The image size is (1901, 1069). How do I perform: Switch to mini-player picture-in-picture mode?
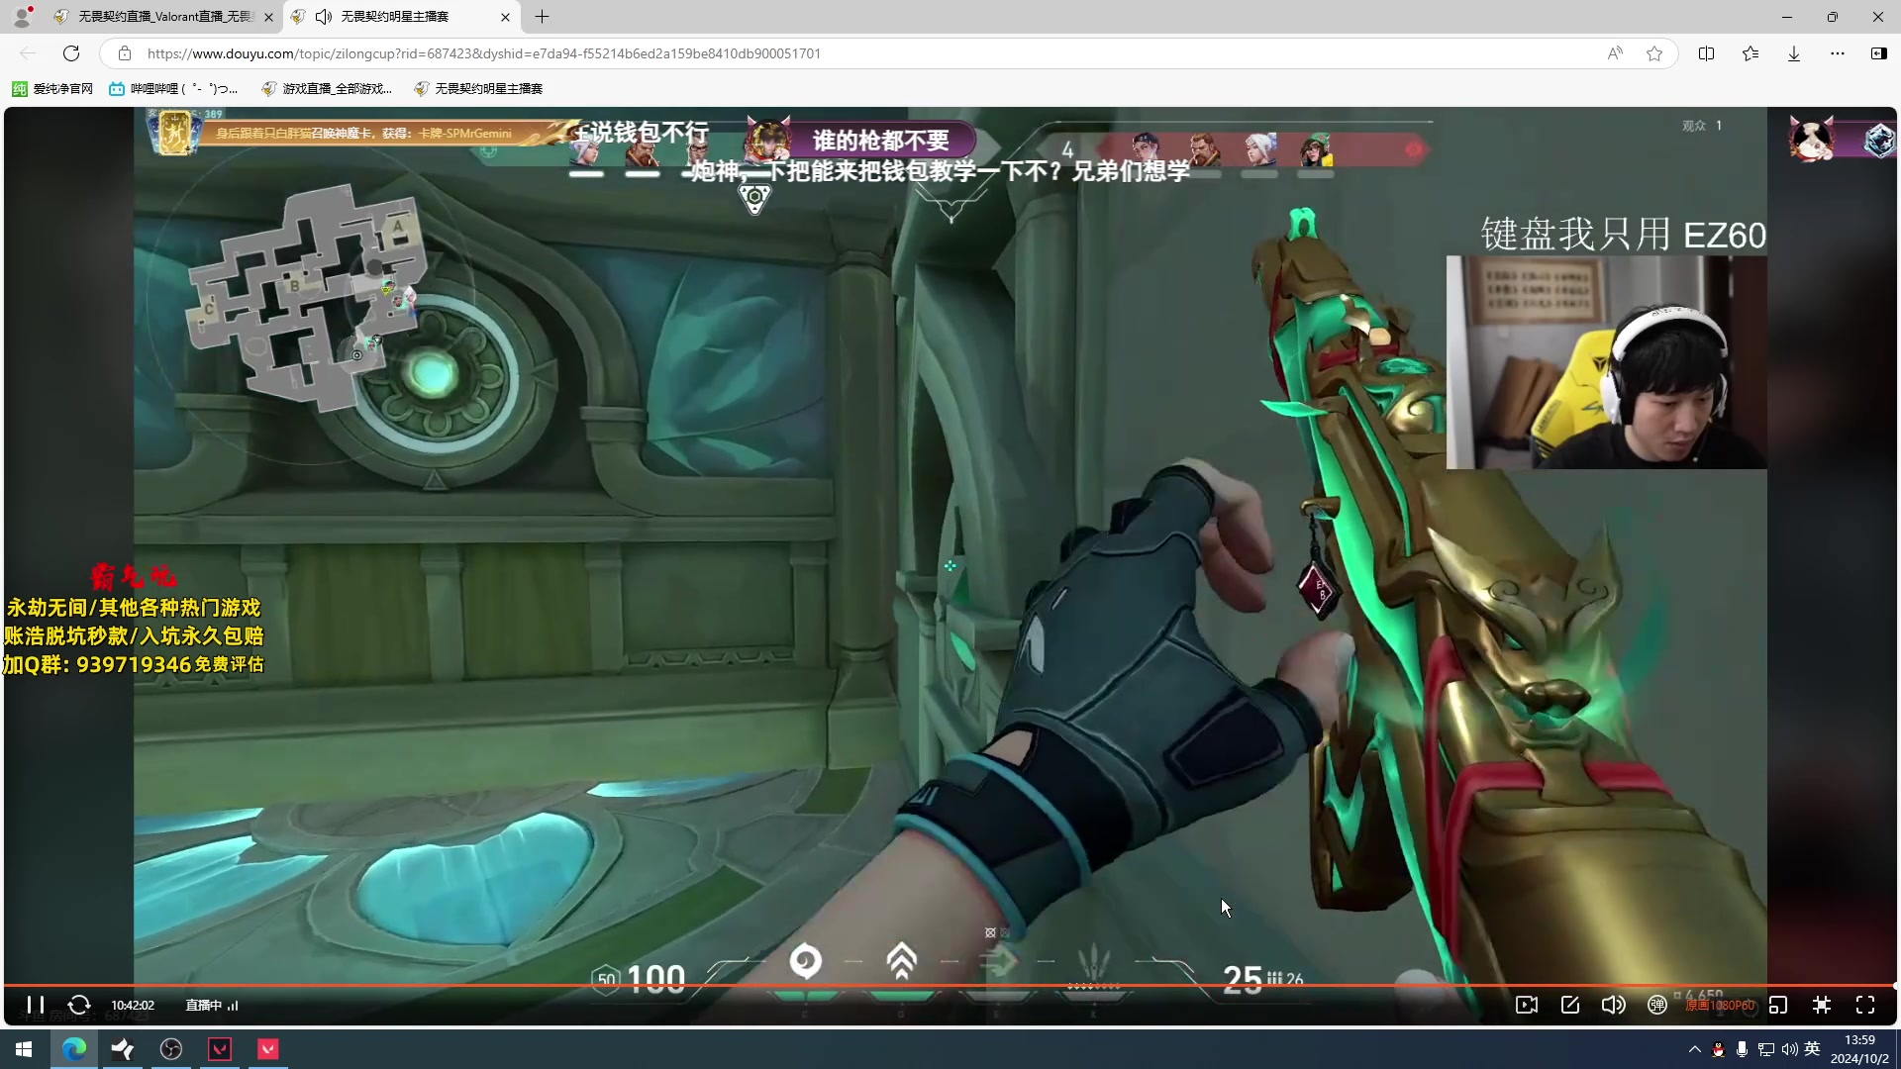click(1778, 1005)
